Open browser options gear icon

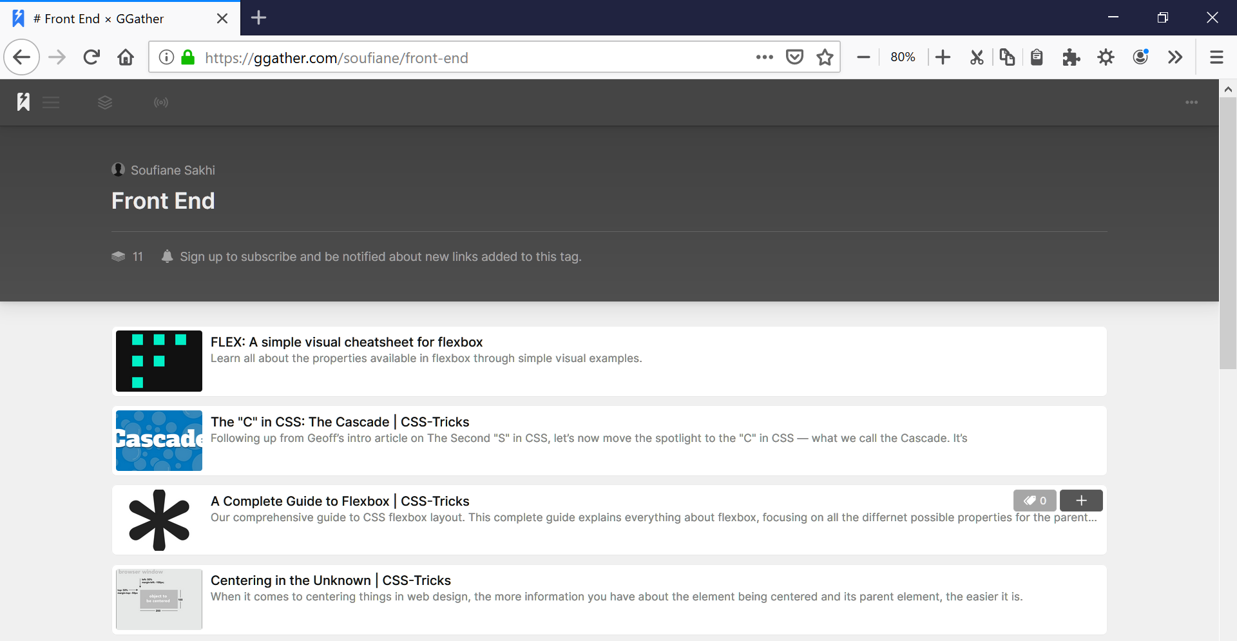coord(1106,57)
